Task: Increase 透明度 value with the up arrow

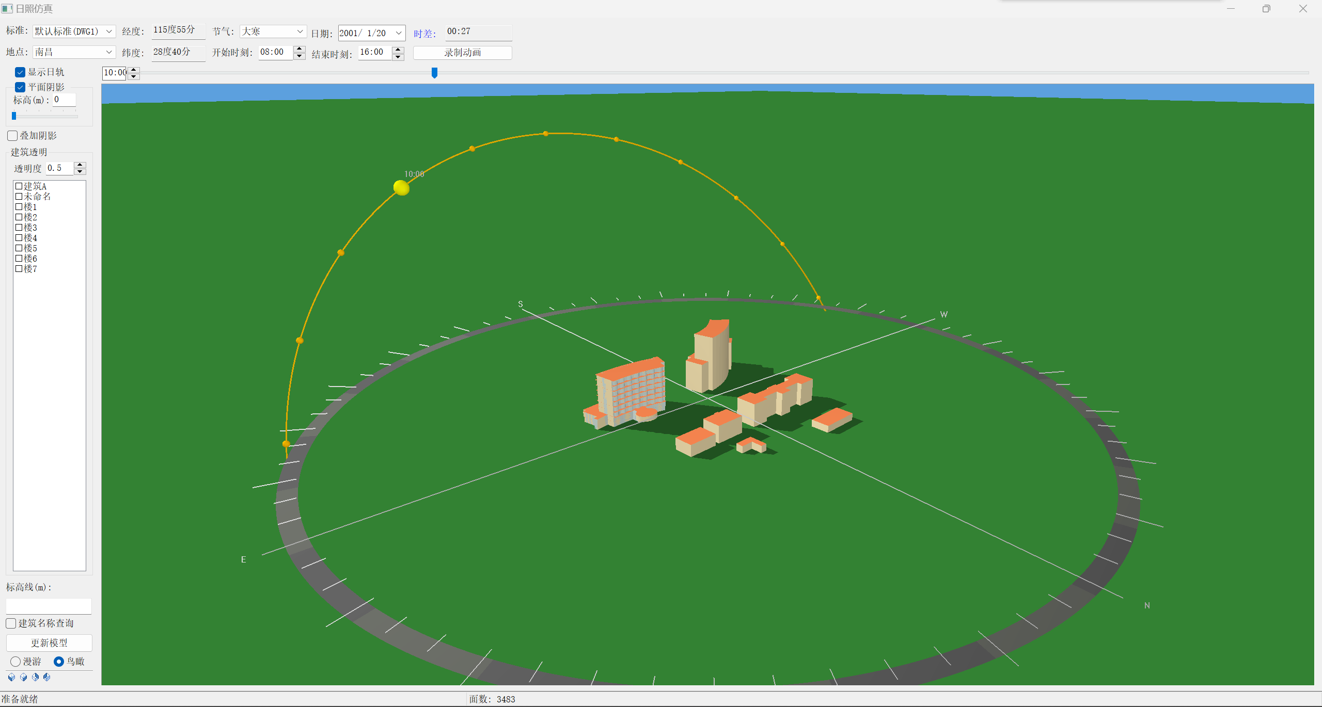Action: pos(80,165)
